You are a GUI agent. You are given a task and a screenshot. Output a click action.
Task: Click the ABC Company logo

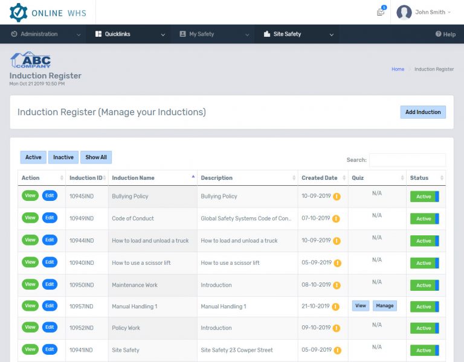click(31, 60)
